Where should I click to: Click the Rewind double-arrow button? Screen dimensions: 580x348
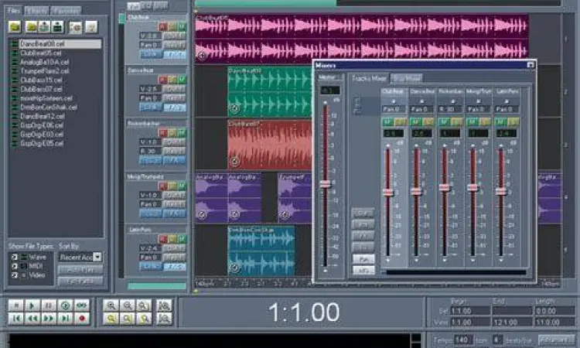pyautogui.click(x=32, y=318)
